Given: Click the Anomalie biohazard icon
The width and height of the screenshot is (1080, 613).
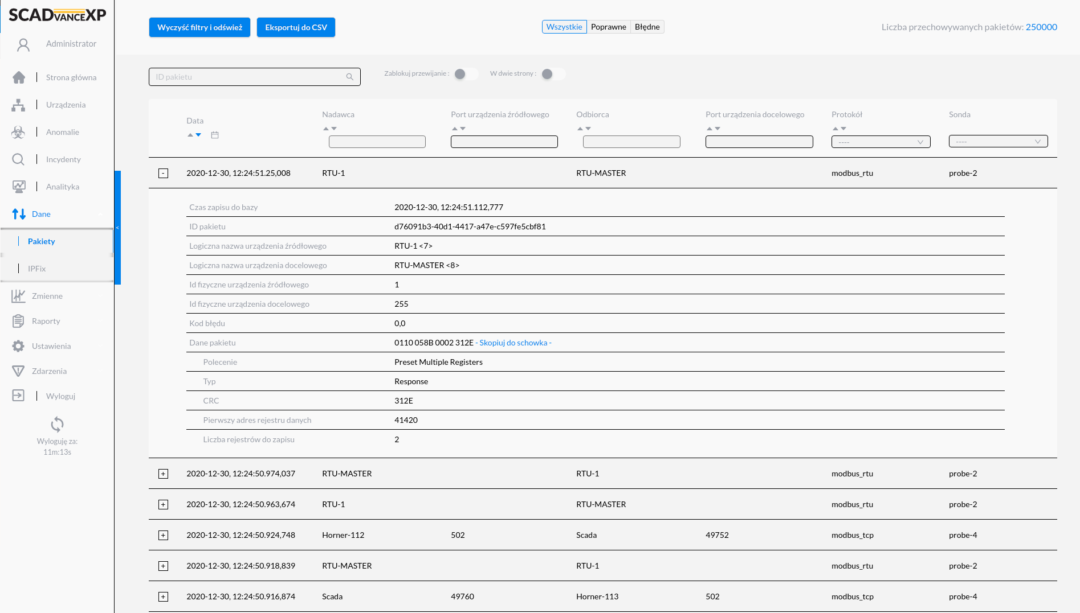Looking at the screenshot, I should (18, 132).
